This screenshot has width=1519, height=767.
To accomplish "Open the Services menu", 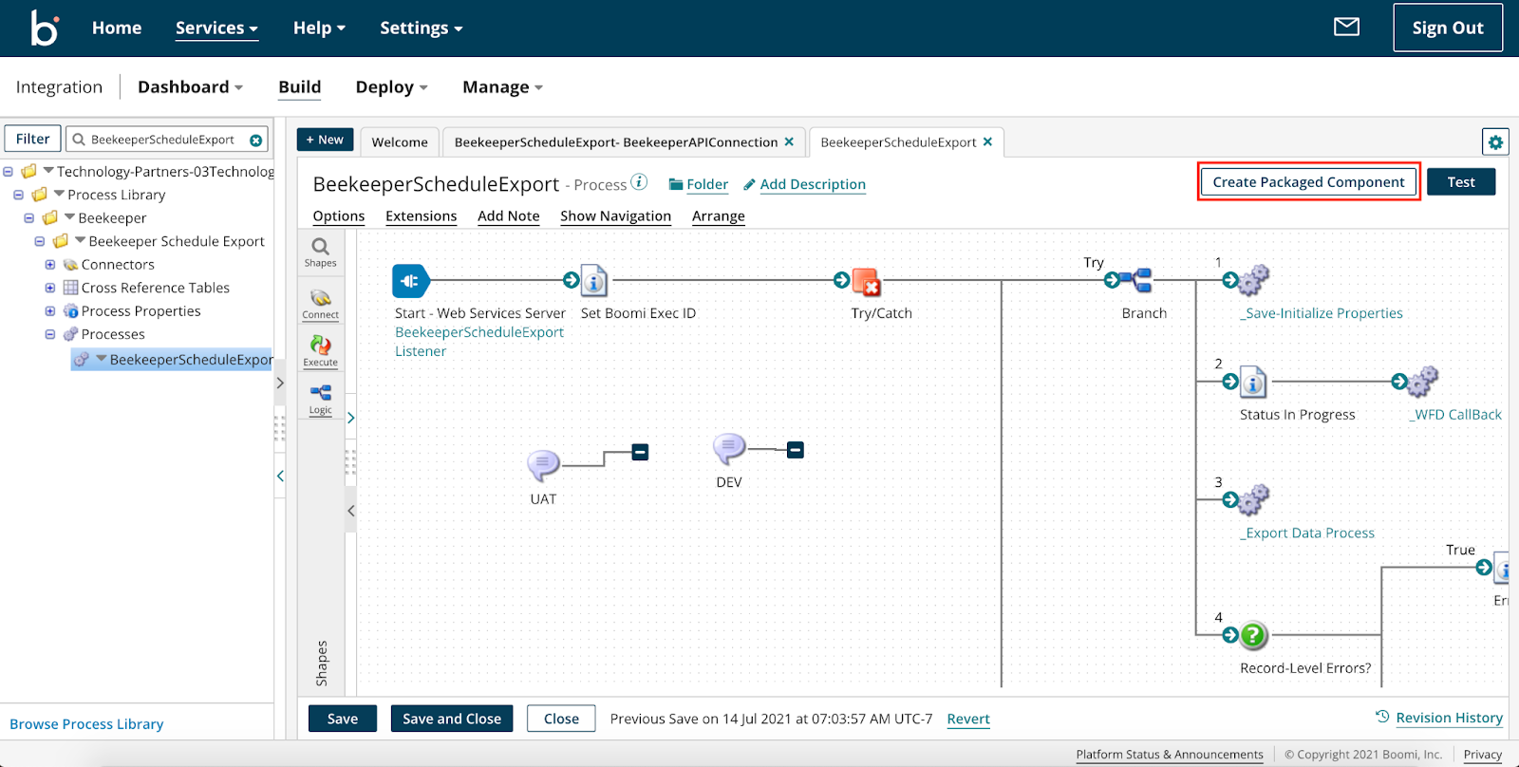I will click(216, 28).
